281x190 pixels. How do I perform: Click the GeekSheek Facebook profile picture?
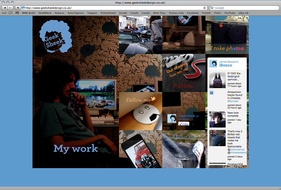(171, 118)
